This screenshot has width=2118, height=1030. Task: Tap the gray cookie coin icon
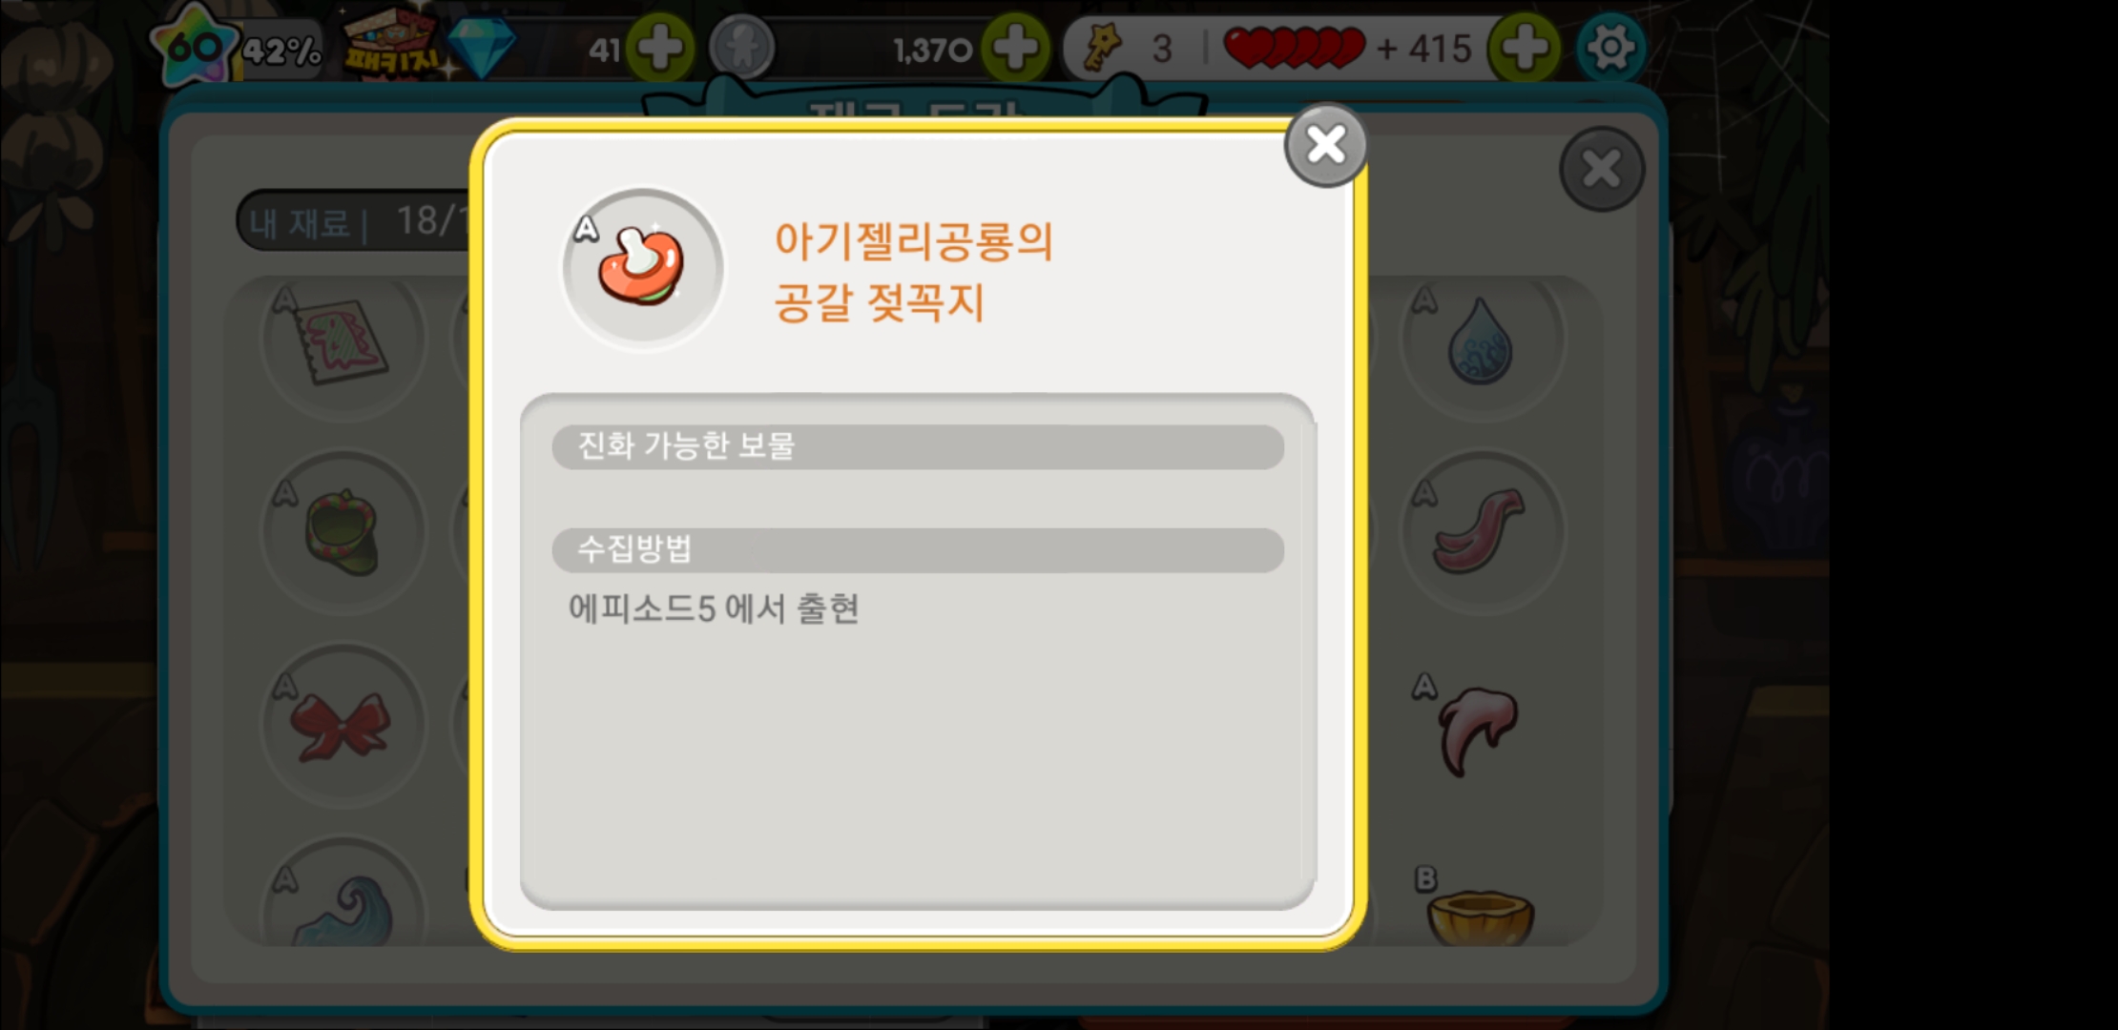(x=741, y=48)
